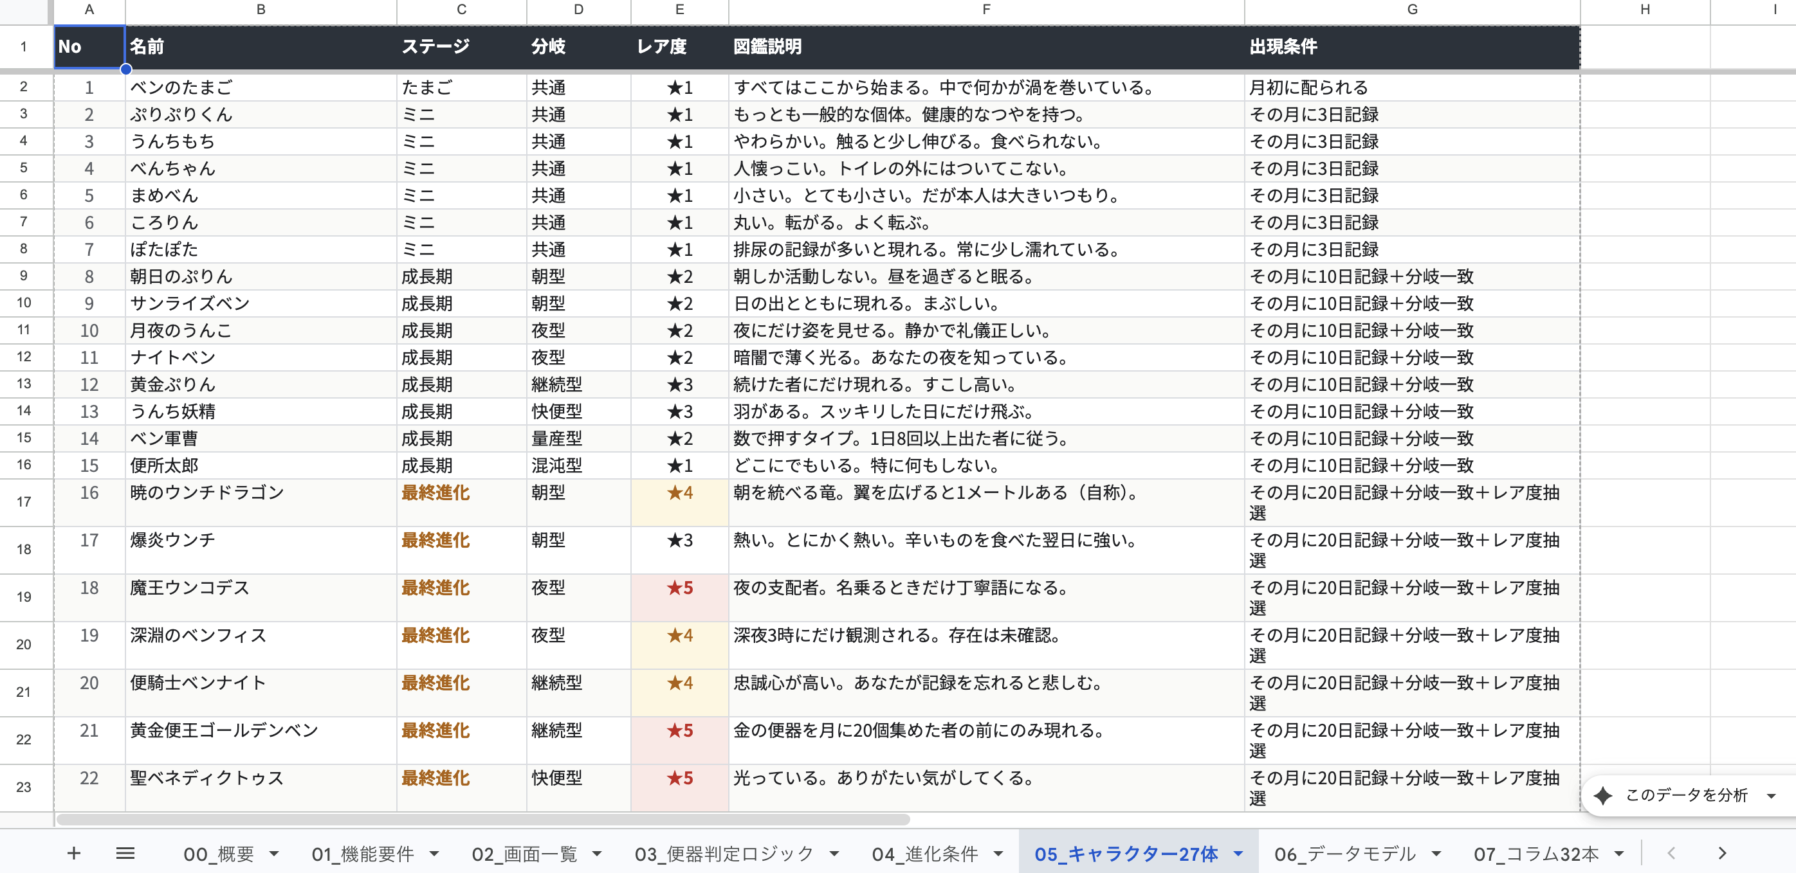Click the cell ベンのたまご

click(x=261, y=88)
